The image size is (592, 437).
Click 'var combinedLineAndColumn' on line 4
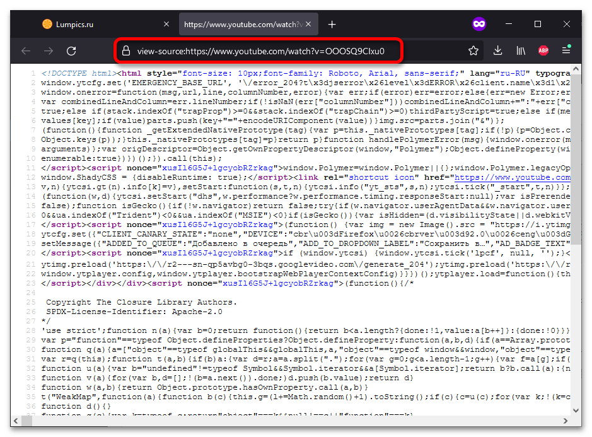[x=104, y=102]
